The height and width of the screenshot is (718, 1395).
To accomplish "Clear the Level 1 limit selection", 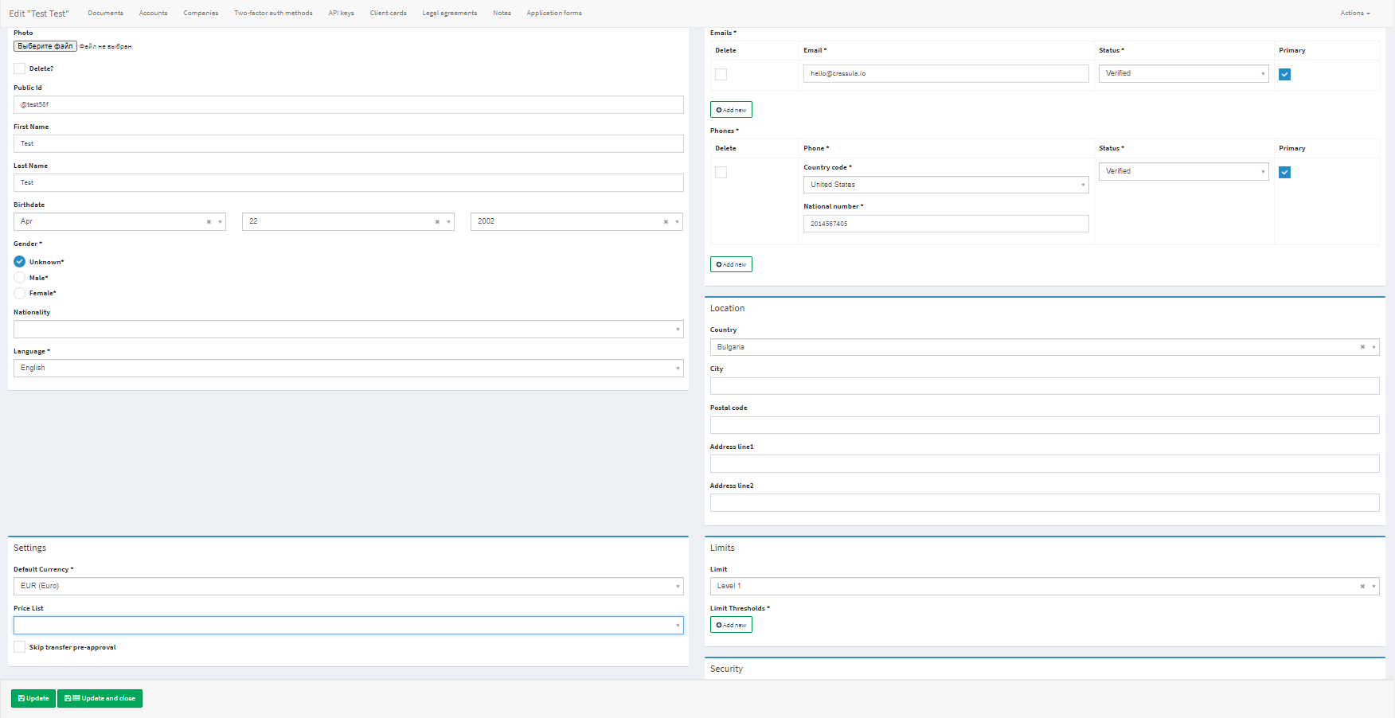I will point(1362,587).
